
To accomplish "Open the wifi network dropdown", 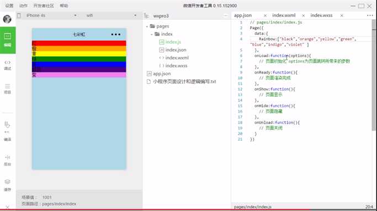I will click(111, 15).
